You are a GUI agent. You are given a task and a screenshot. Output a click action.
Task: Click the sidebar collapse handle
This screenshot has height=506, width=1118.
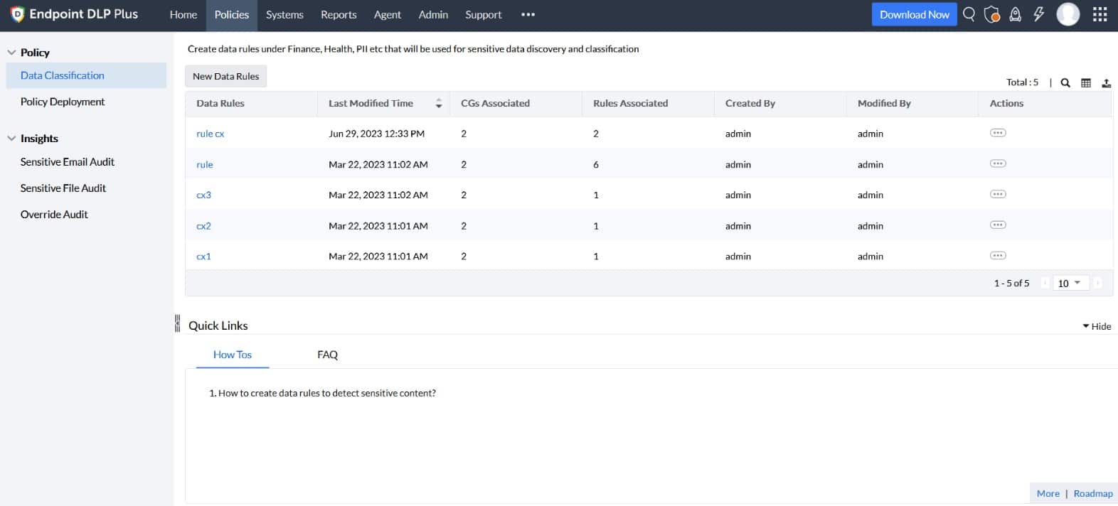click(177, 323)
